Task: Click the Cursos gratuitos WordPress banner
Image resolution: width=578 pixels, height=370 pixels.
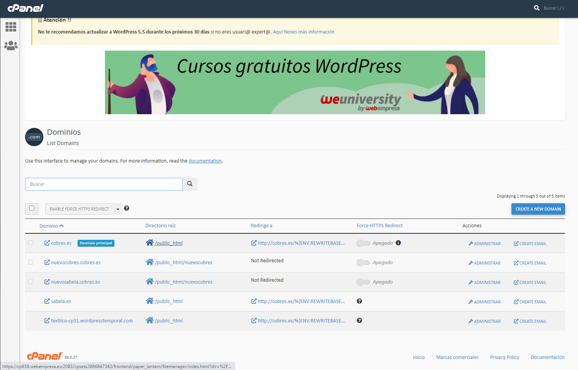Action: (295, 82)
